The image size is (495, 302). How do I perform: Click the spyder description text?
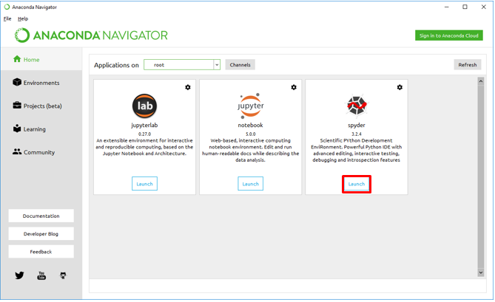[x=357, y=150]
